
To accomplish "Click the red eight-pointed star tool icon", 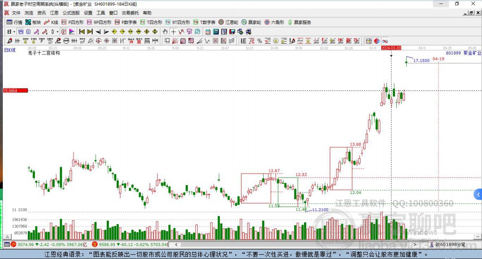I will tap(106, 41).
